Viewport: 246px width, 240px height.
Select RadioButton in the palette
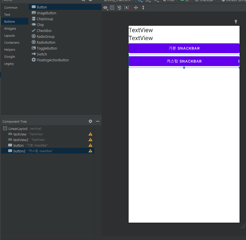pos(65,42)
